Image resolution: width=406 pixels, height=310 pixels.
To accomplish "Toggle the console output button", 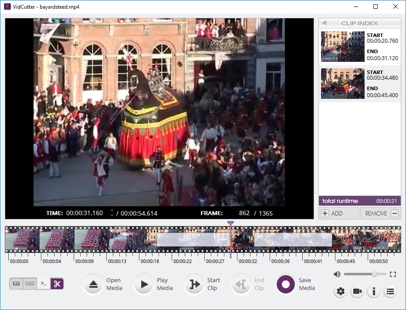I will tap(44, 283).
